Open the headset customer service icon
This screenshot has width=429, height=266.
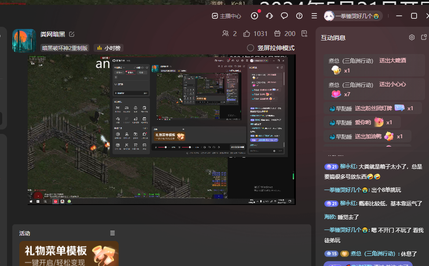click(x=269, y=16)
